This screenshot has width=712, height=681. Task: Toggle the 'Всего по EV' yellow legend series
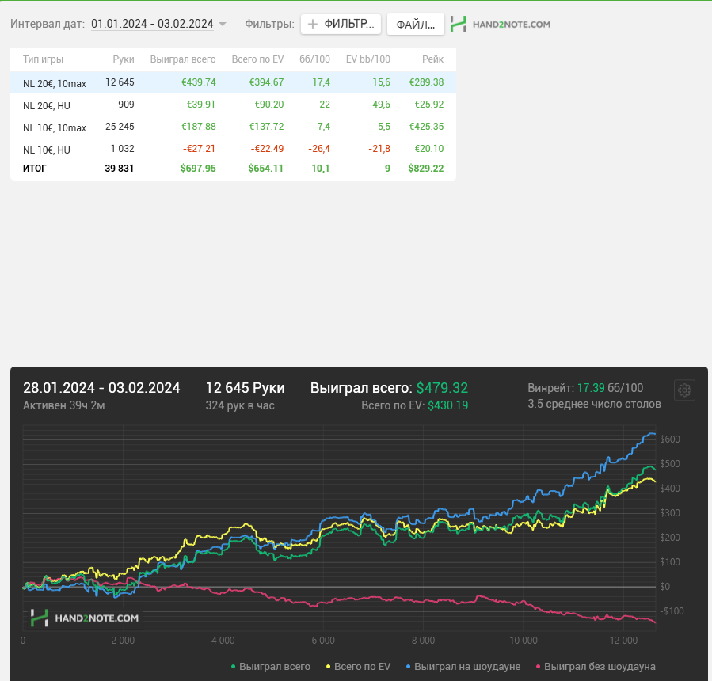coord(358,667)
